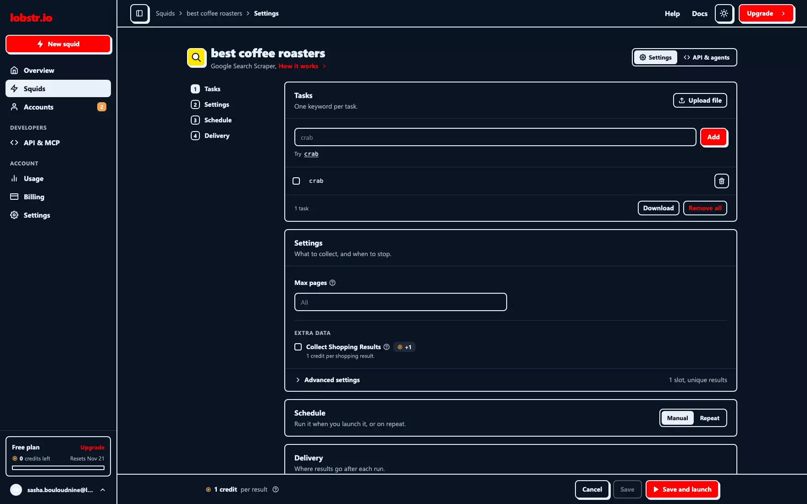This screenshot has width=807, height=504.
Task: Click the yellow Google Search scraper icon
Action: [x=196, y=57]
